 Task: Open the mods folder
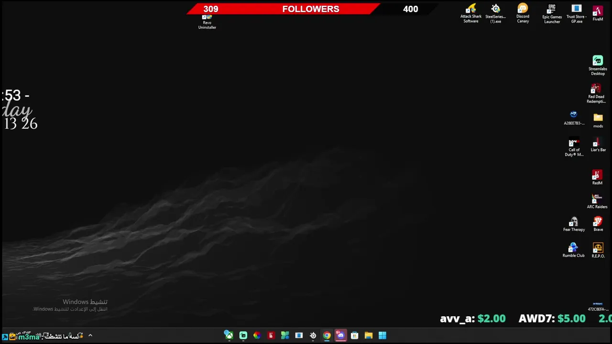pyautogui.click(x=598, y=120)
